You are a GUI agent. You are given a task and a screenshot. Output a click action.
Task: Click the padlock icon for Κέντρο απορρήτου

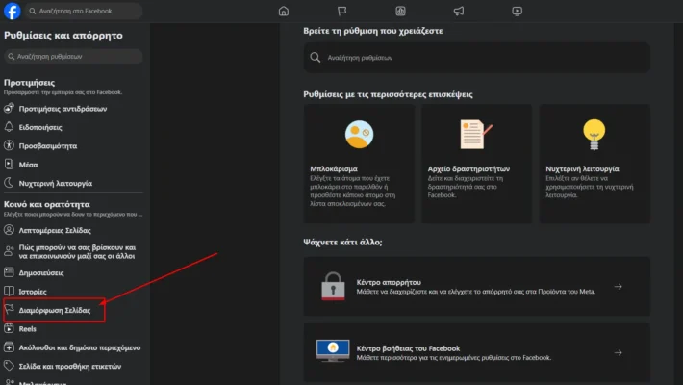click(x=334, y=286)
